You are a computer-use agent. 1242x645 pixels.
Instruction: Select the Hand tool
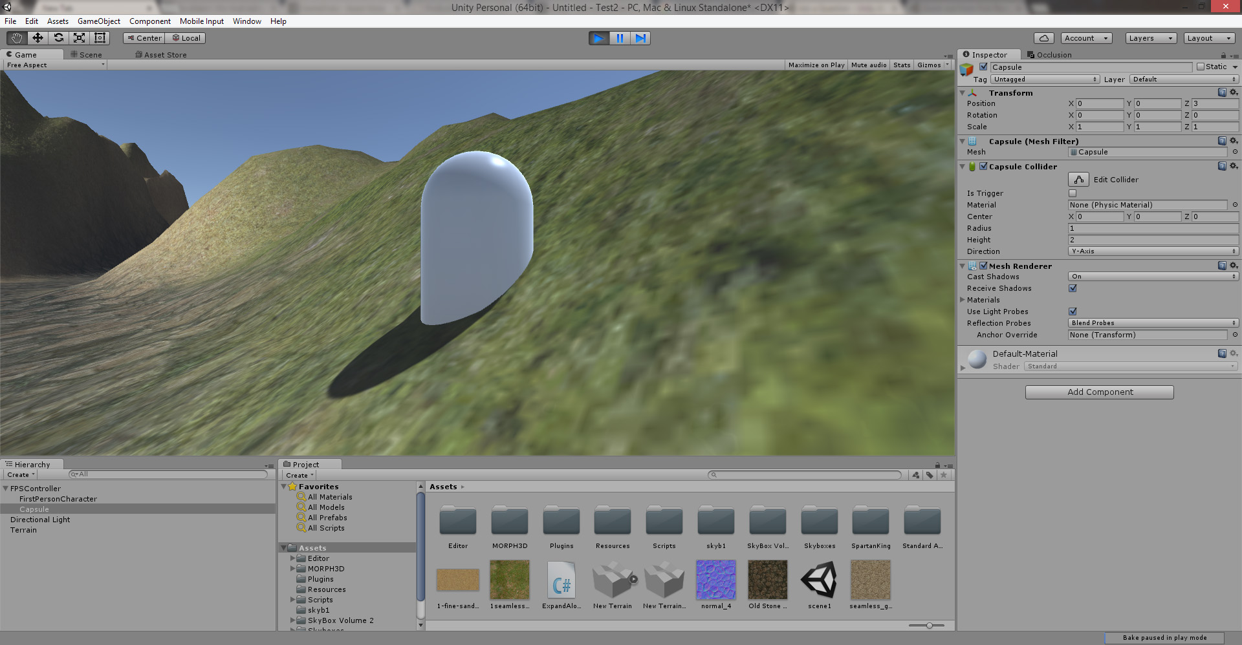(17, 38)
